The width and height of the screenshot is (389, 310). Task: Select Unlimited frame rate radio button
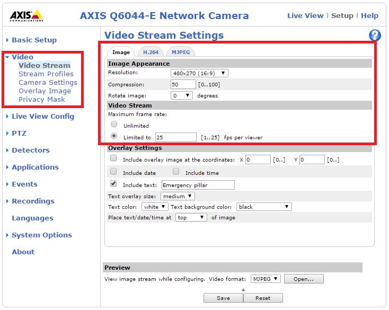point(113,125)
